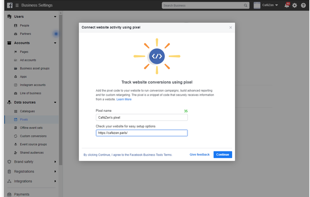Open Custom conversions item
The image size is (310, 197).
pos(33,136)
